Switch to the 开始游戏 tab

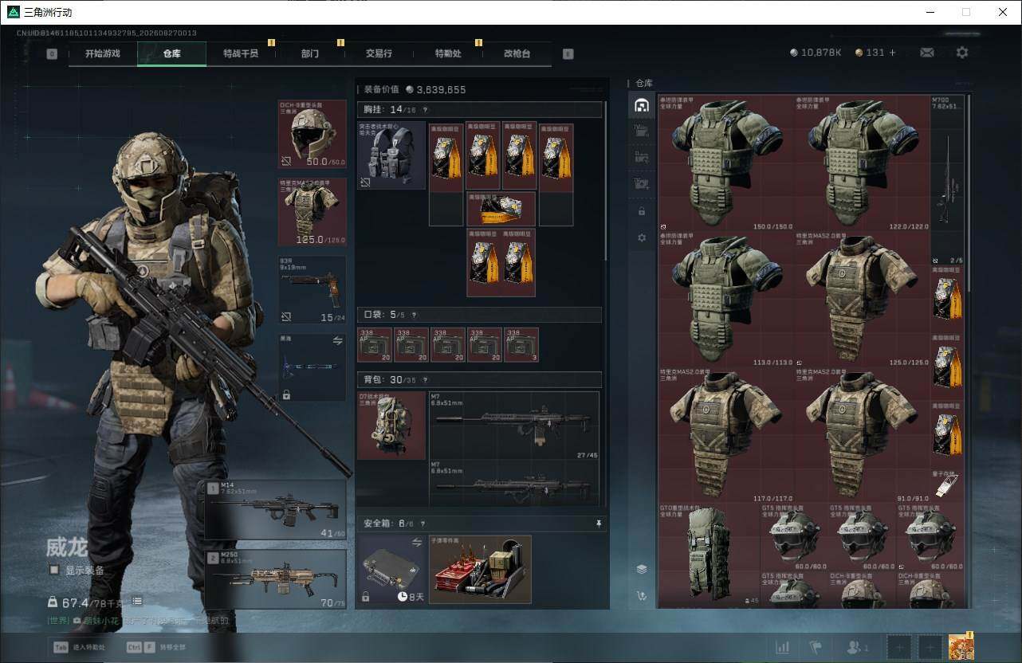pyautogui.click(x=103, y=53)
